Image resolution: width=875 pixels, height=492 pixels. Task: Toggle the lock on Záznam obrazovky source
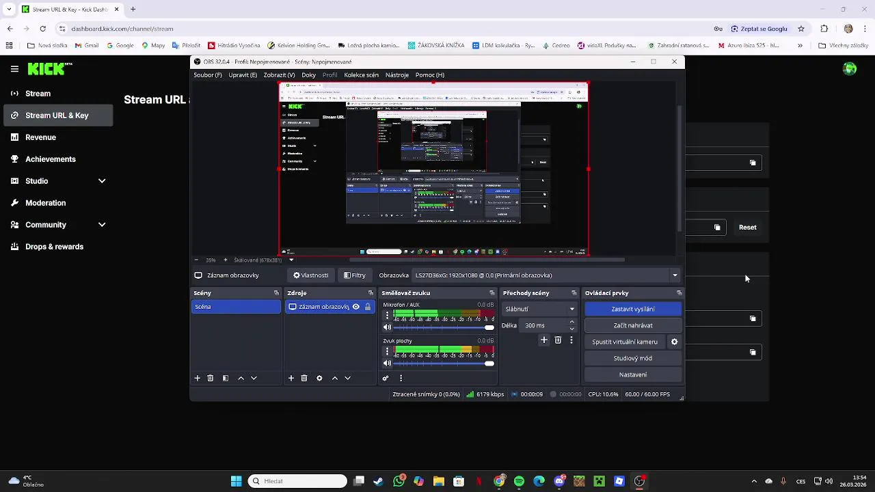[x=368, y=307]
